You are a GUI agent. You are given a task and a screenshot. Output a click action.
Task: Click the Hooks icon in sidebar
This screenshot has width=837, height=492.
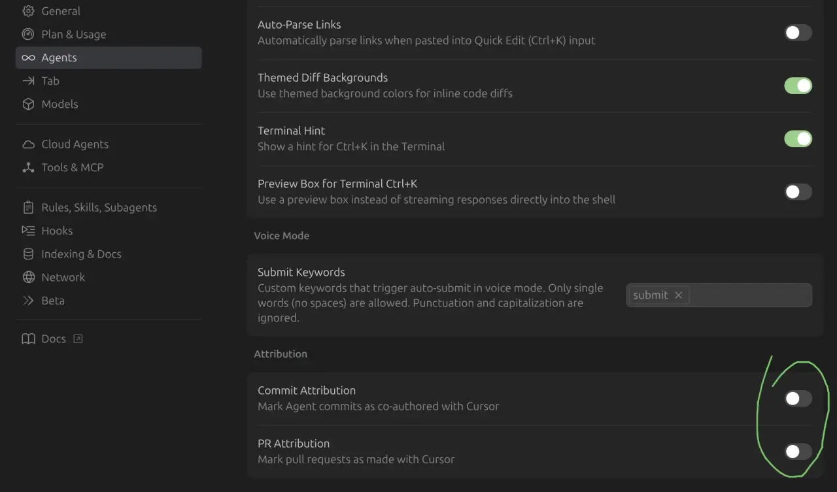(x=28, y=231)
